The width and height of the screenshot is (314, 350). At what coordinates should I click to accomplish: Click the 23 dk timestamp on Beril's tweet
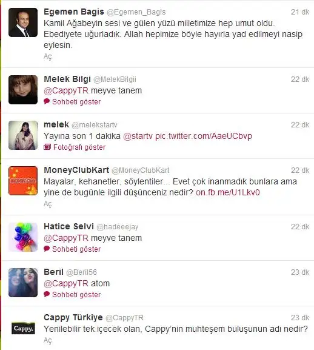click(300, 272)
